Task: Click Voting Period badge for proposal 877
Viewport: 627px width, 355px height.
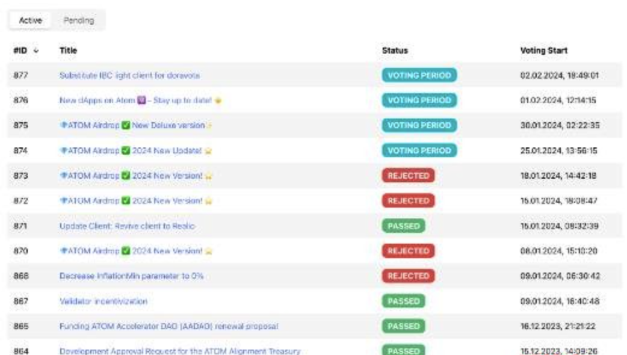Action: pyautogui.click(x=419, y=76)
